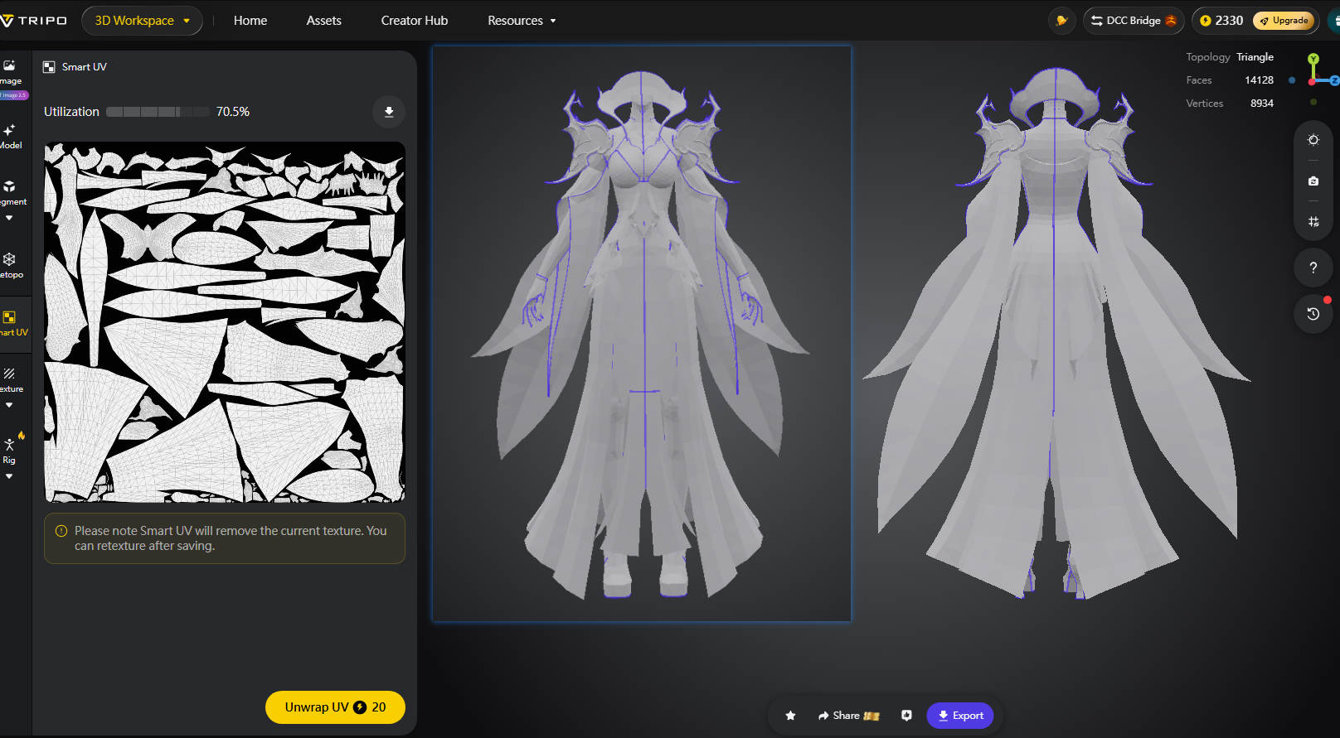Click the Utilization progress bar
1340x738 pixels.
pos(158,112)
